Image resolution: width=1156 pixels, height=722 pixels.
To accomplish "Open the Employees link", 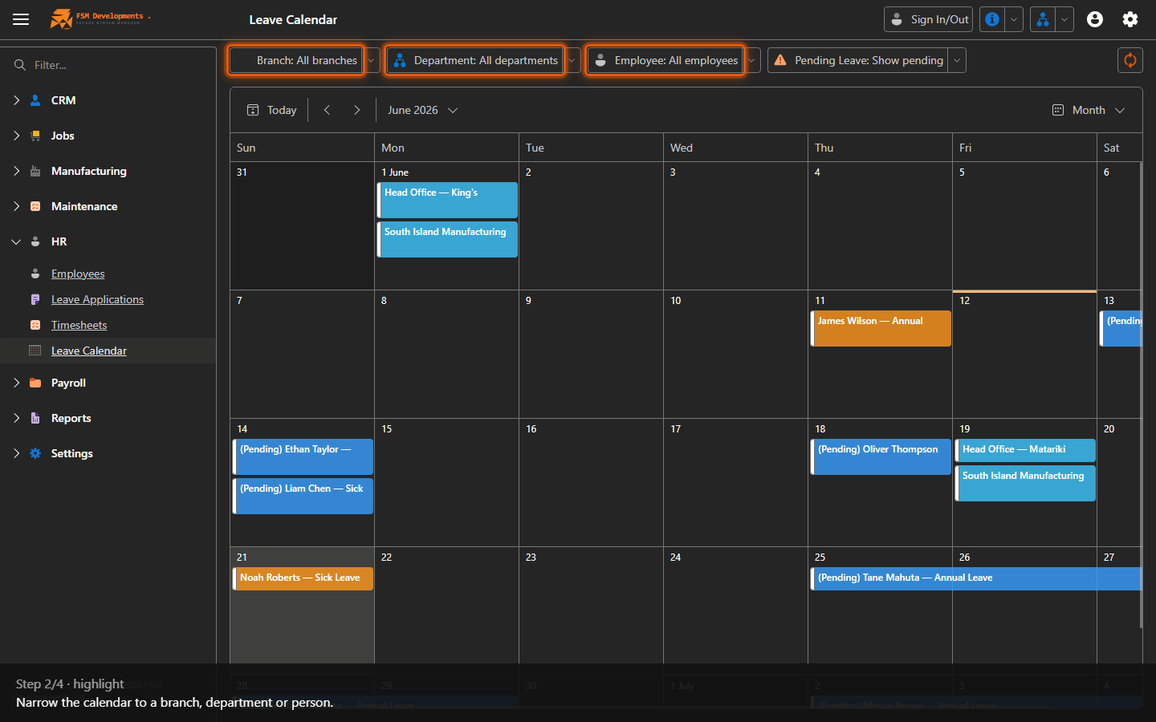I will [x=78, y=274].
